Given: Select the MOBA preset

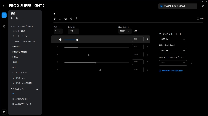Looking at the screenshot, I should (15, 57).
